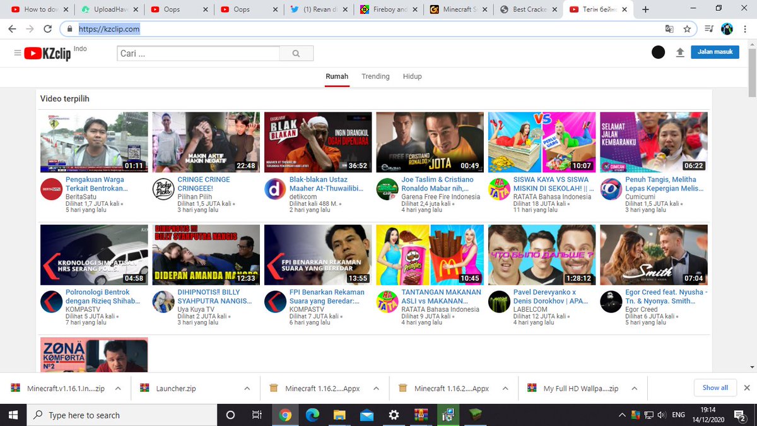Reload the page
757x426 pixels.
point(47,29)
